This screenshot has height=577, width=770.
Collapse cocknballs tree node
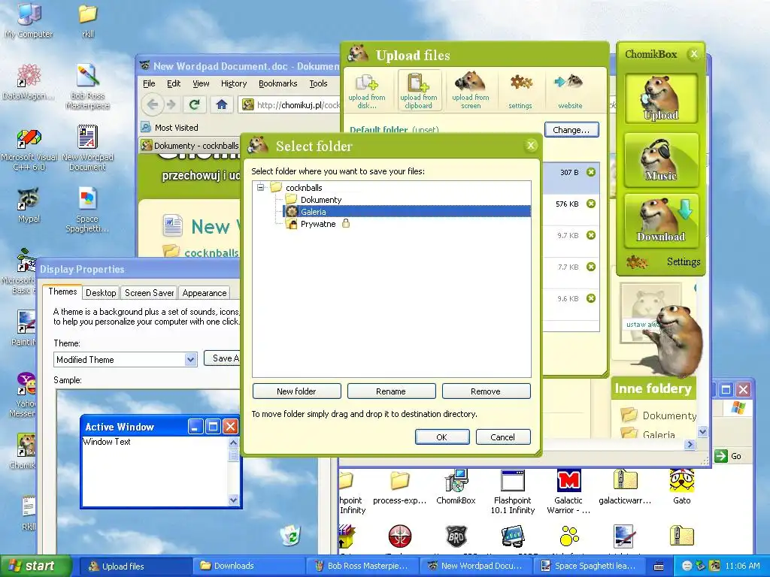260,187
